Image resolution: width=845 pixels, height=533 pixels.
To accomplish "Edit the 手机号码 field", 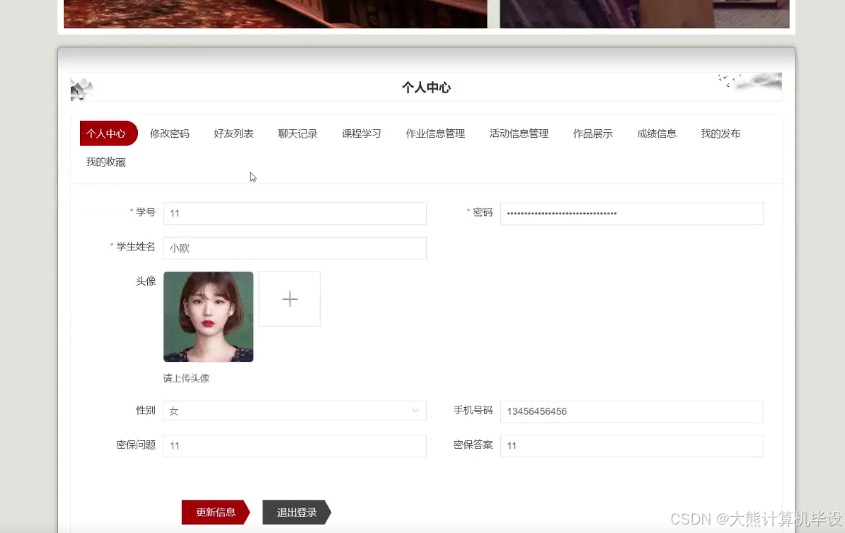I will (631, 412).
